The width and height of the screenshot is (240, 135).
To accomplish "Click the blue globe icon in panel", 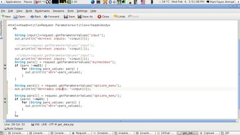I will tap(93, 2).
